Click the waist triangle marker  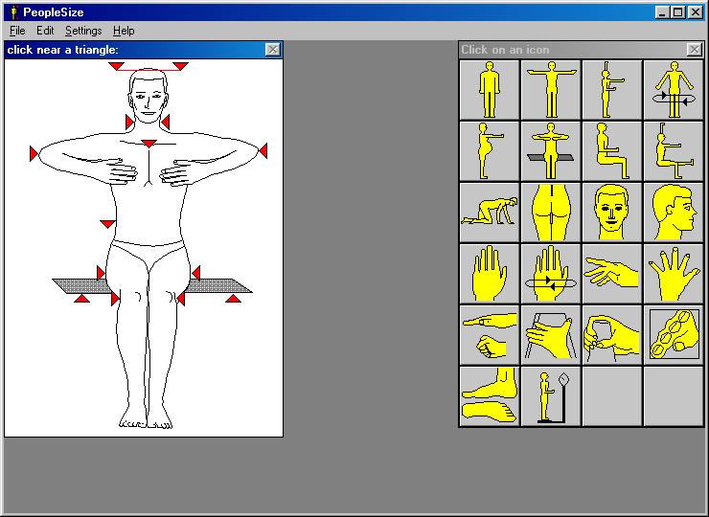(107, 224)
